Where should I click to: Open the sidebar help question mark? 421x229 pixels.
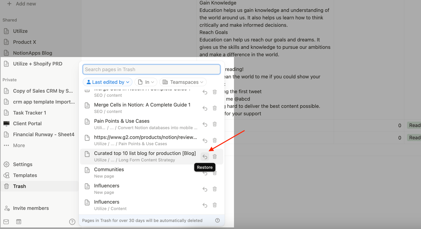pos(72,222)
